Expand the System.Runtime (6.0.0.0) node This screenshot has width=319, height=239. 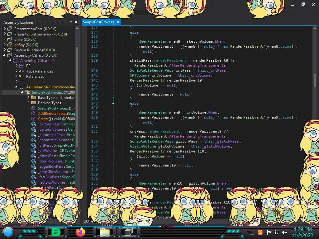[x=5, y=49]
